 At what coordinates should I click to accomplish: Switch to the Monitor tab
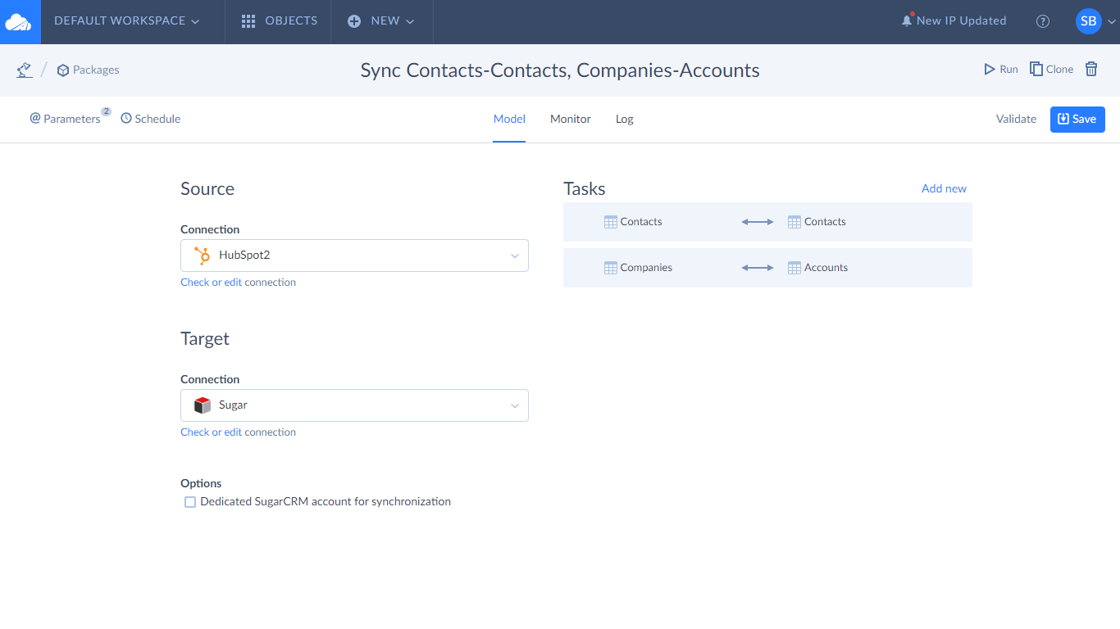pyautogui.click(x=571, y=119)
